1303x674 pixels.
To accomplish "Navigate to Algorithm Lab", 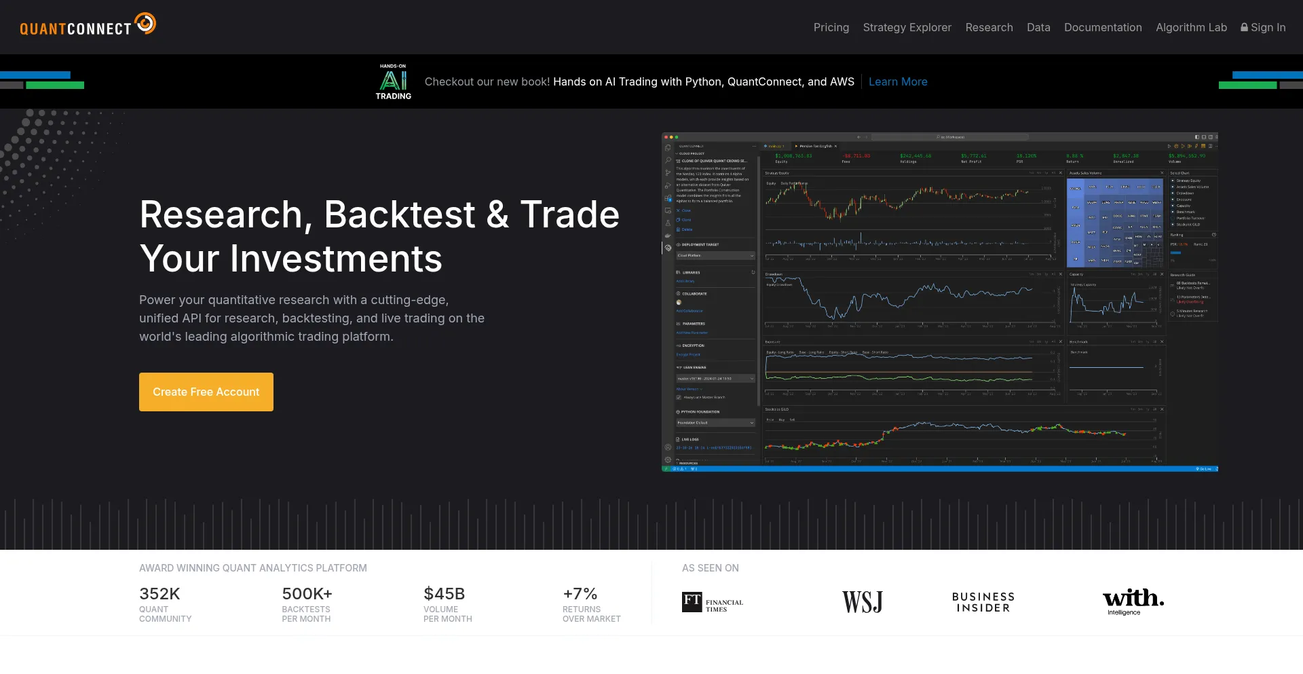I will pyautogui.click(x=1191, y=27).
